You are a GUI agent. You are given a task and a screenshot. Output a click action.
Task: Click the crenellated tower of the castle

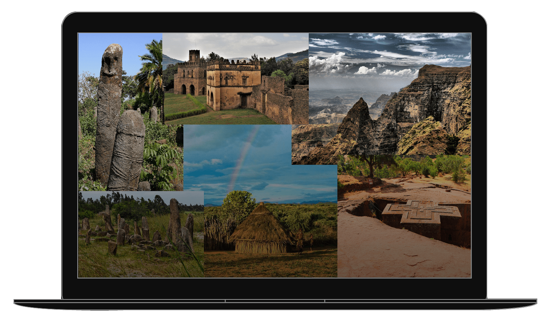click(194, 56)
